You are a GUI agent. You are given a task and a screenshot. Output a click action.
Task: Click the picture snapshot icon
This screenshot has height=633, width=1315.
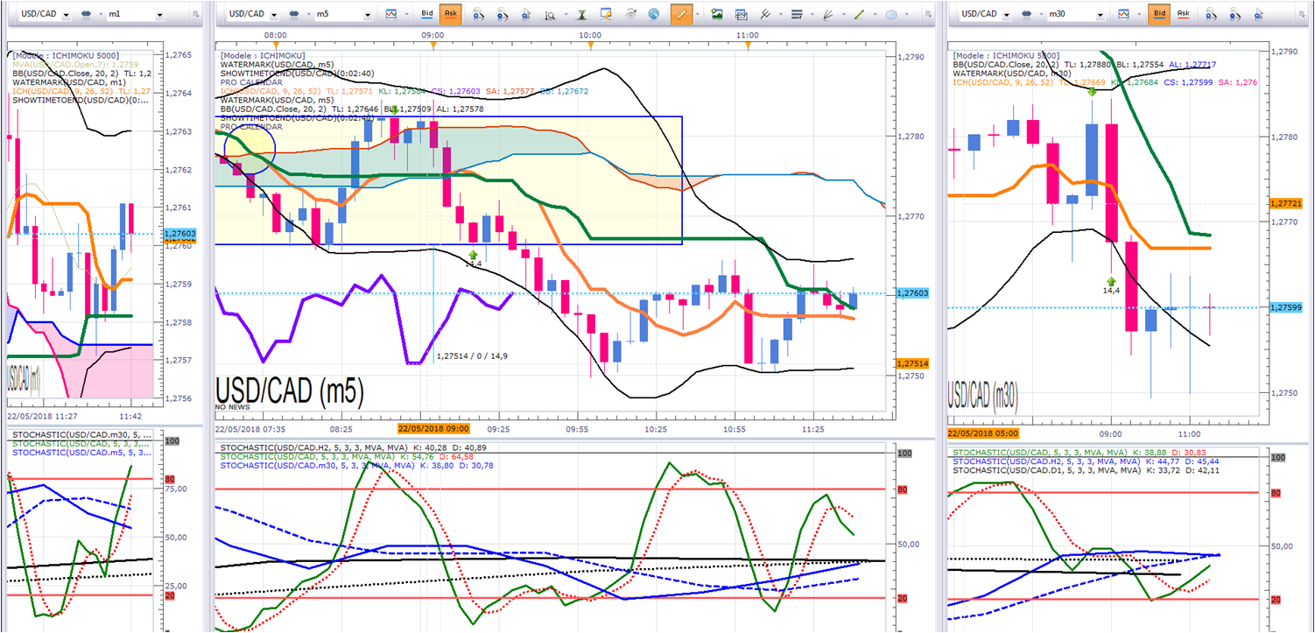click(x=717, y=14)
